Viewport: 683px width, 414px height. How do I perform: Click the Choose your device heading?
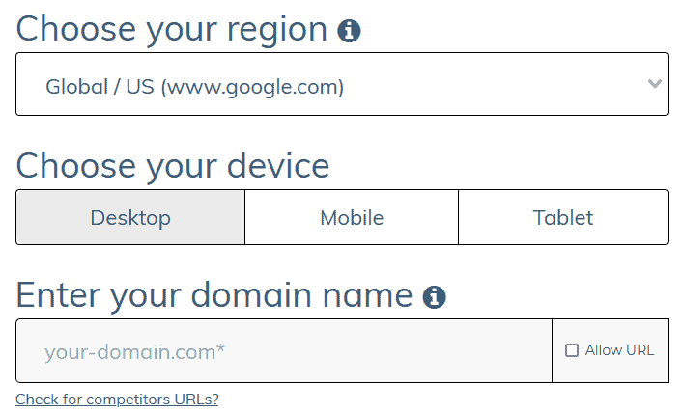pos(173,165)
